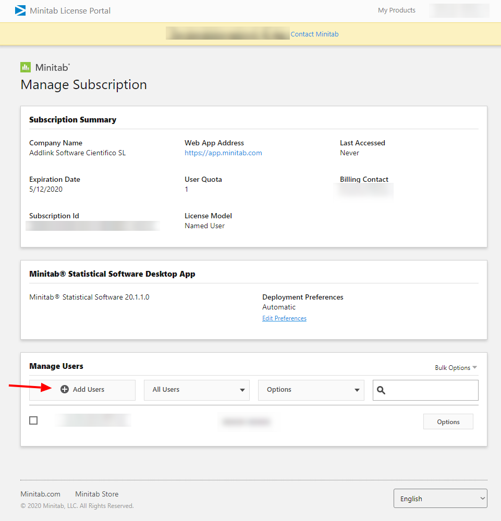Open the All Users filter dropdown
Viewport: 501px width, 521px height.
[197, 390]
